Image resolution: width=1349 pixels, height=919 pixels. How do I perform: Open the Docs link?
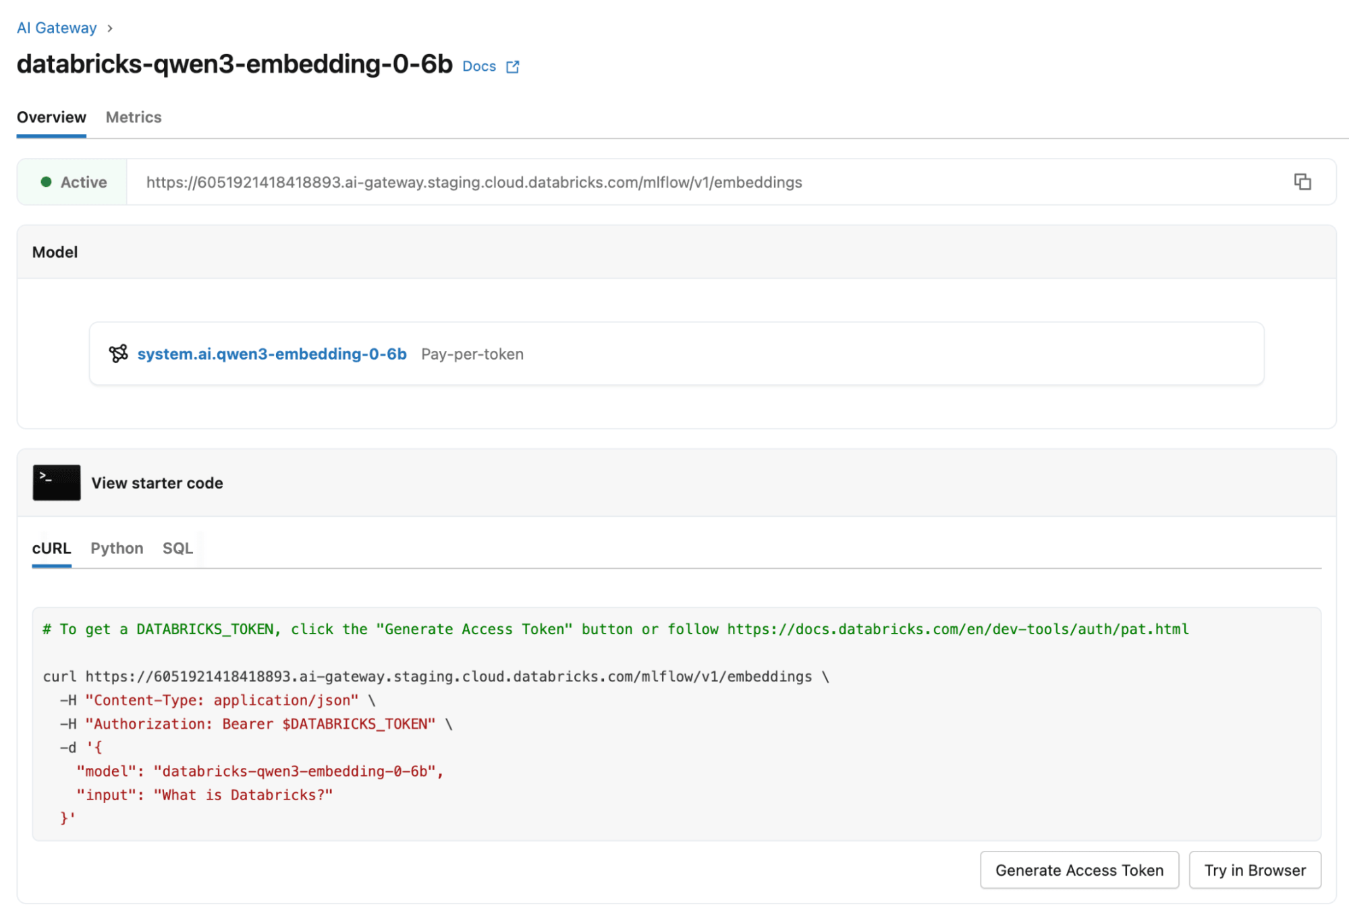tap(479, 67)
